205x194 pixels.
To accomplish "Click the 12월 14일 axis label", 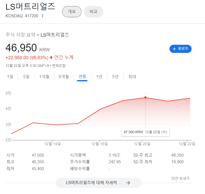I will tap(53, 144).
